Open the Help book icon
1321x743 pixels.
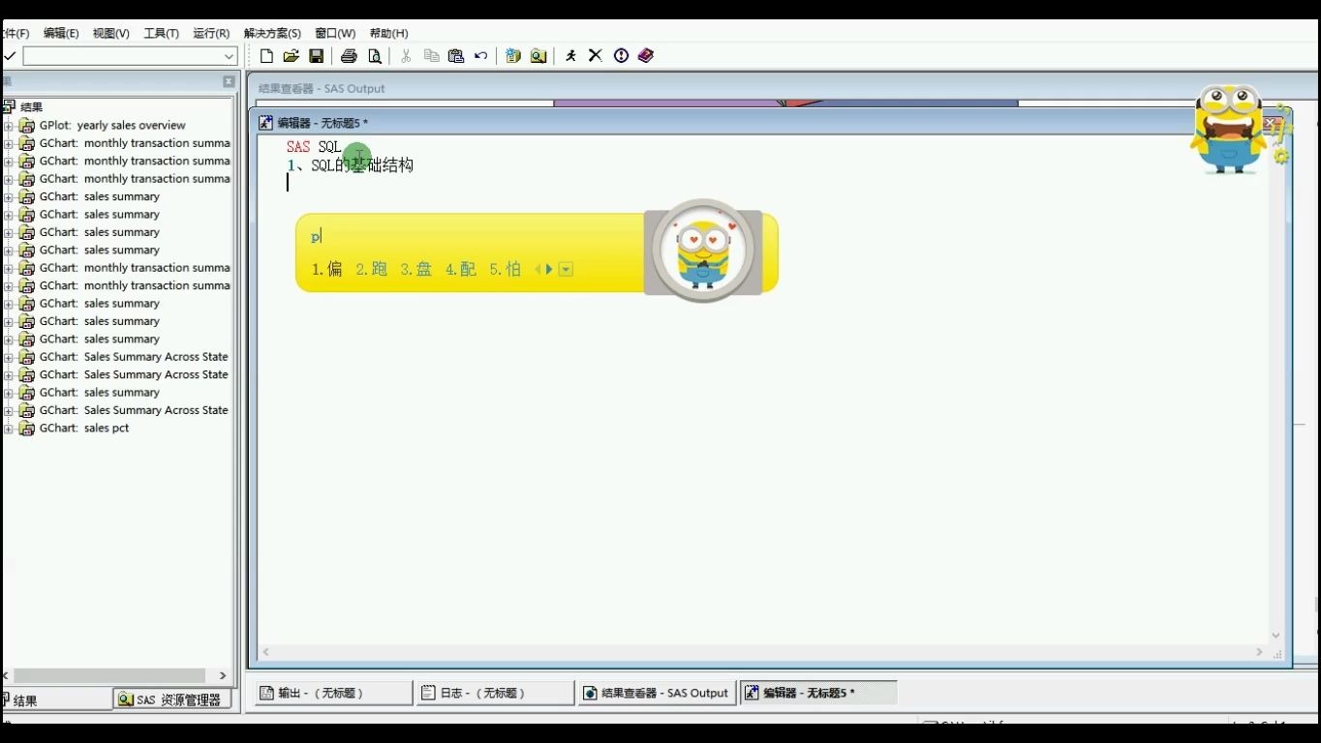pyautogui.click(x=646, y=55)
